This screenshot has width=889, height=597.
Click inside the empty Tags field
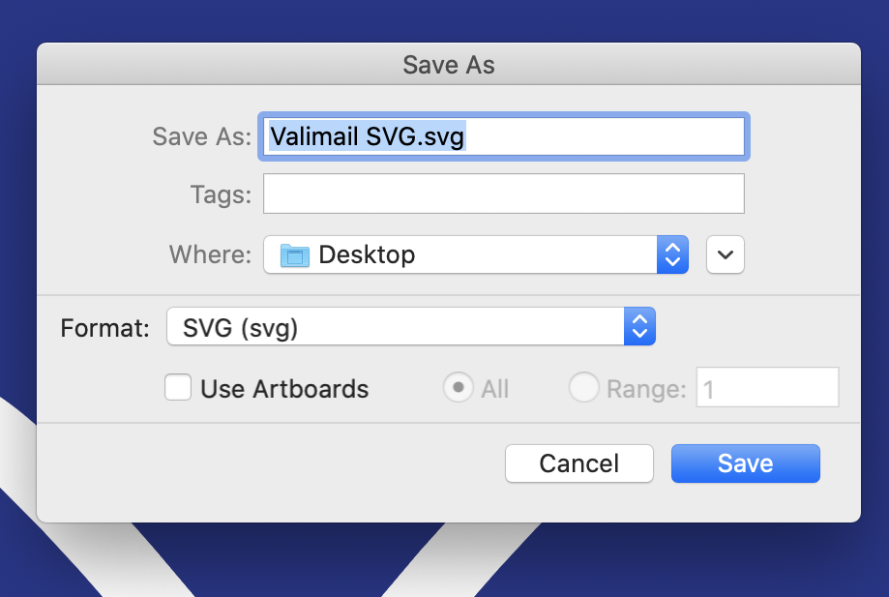tap(503, 194)
